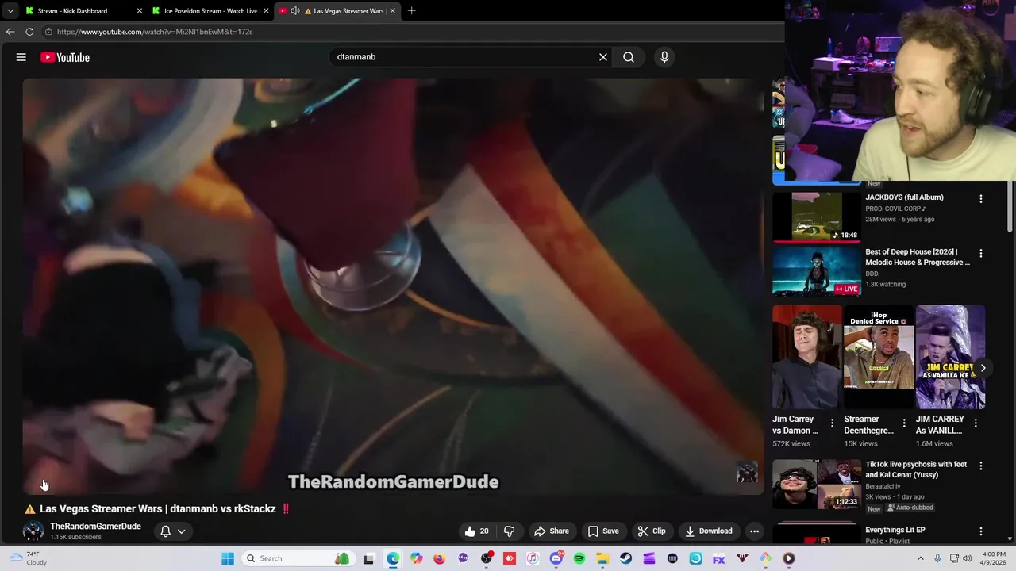
Task: Dislike the video with thumbs down
Action: point(510,531)
